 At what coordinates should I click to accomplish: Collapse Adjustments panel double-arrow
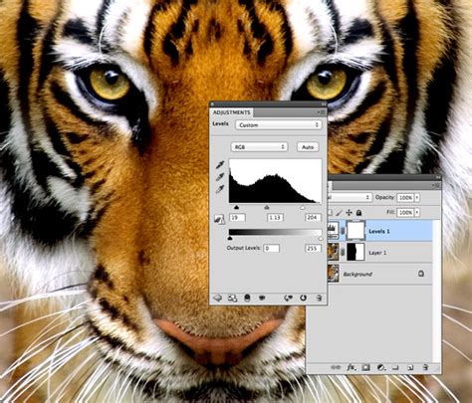click(x=323, y=104)
